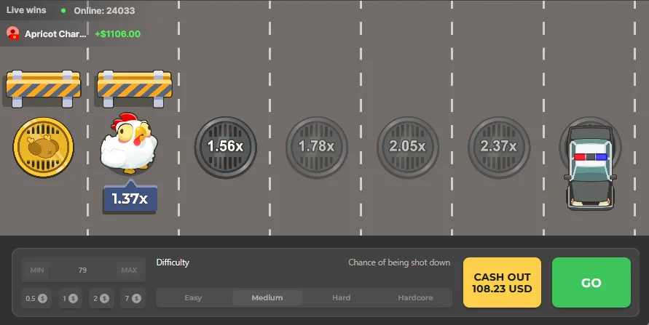Click the Live wins label

26,10
